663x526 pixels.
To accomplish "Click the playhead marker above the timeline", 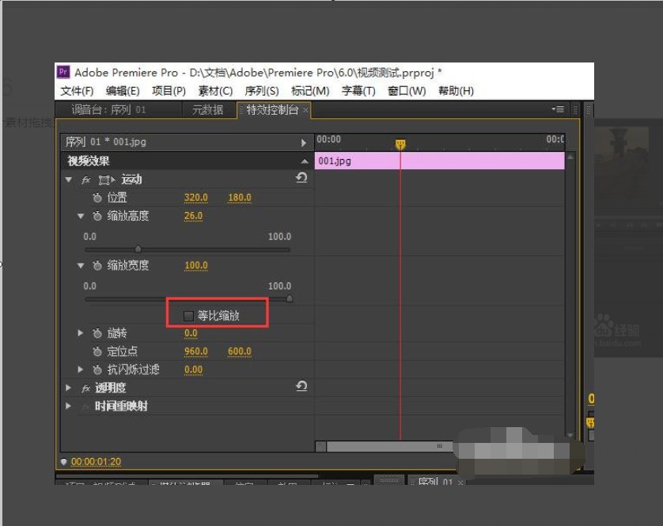I will click(400, 144).
